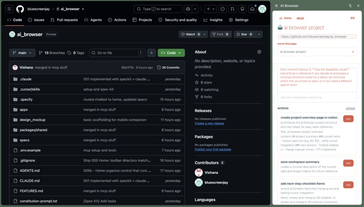
Task: Open the packages/shared folder
Action: [x=33, y=130]
